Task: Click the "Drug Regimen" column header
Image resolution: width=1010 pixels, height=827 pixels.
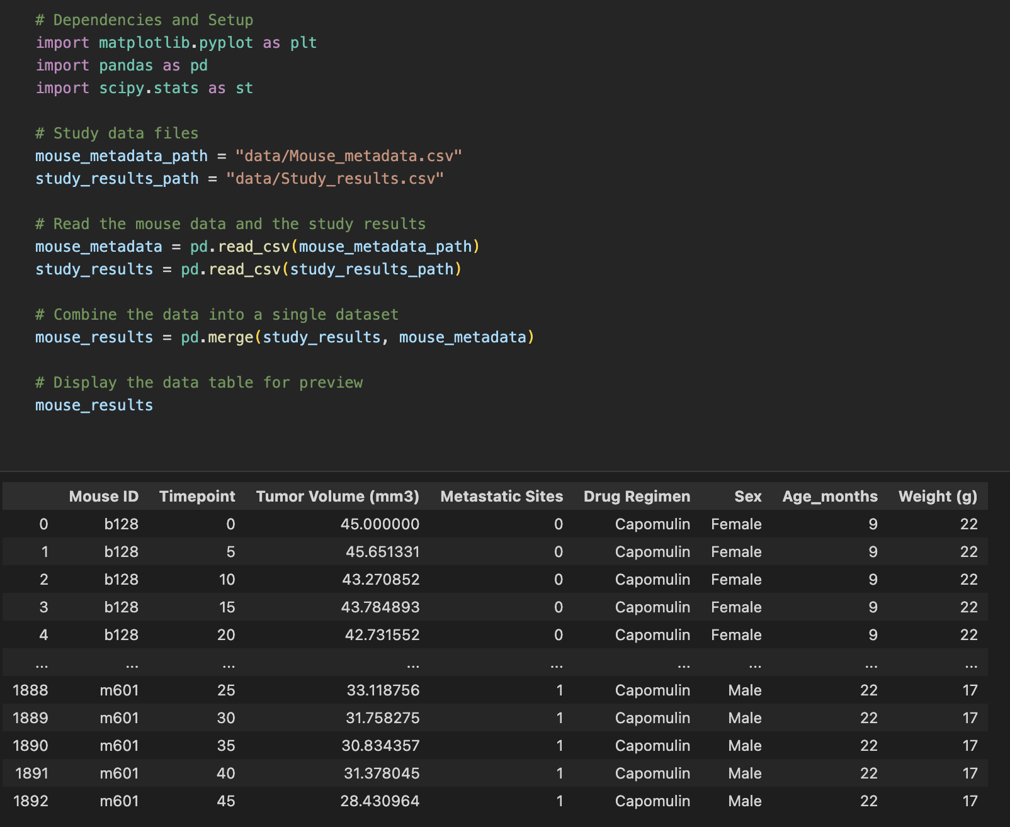Action: pyautogui.click(x=637, y=497)
